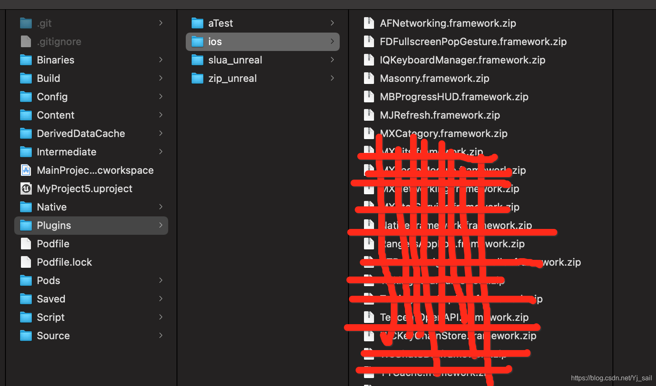Click the Intermediate folder icon
Image resolution: width=656 pixels, height=386 pixels.
[x=26, y=152]
